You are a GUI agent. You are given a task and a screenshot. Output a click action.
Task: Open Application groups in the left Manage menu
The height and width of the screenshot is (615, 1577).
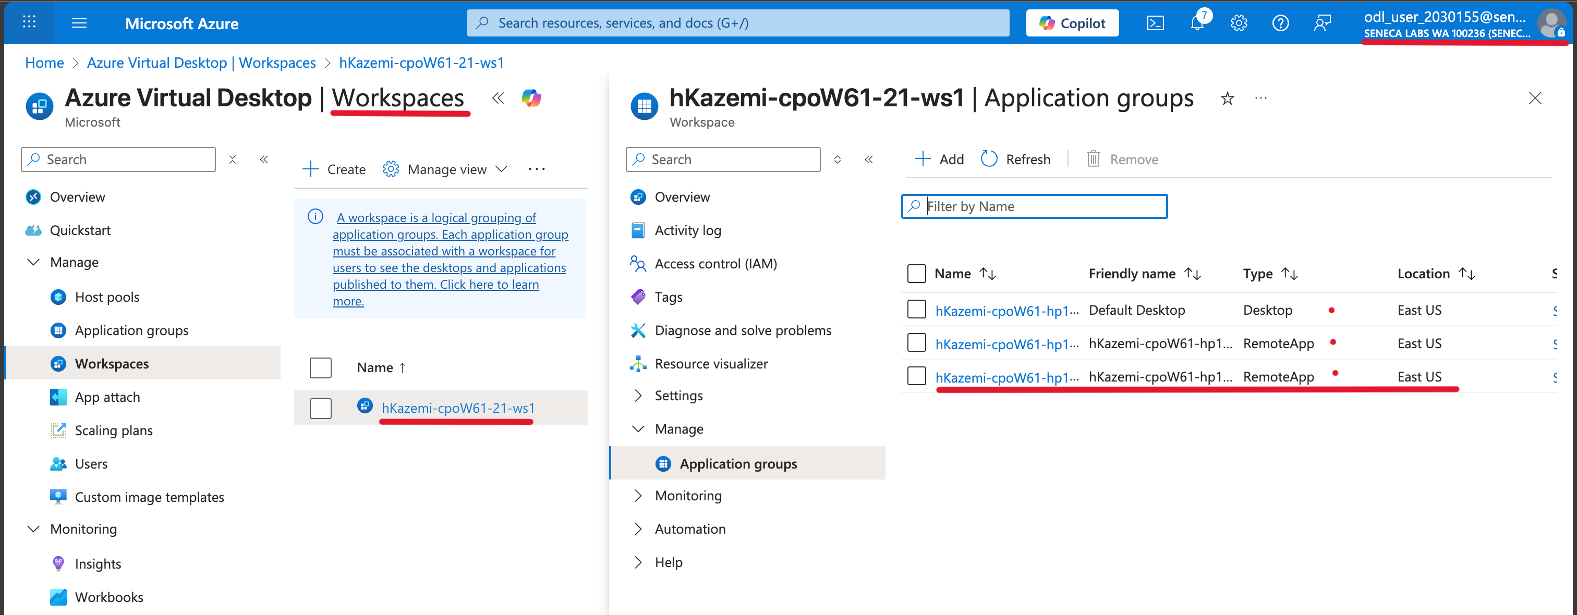(131, 330)
